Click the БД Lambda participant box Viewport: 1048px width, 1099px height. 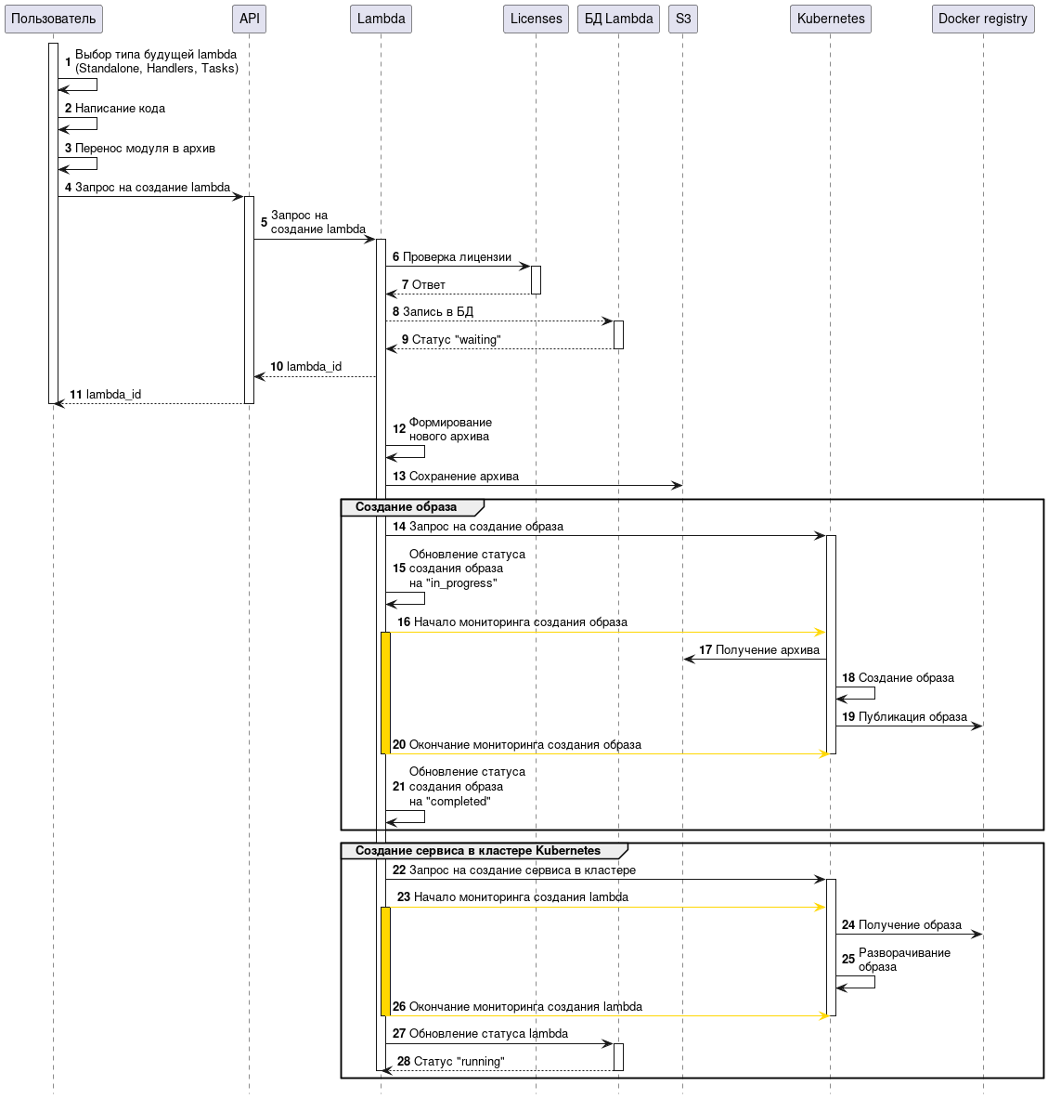618,19
